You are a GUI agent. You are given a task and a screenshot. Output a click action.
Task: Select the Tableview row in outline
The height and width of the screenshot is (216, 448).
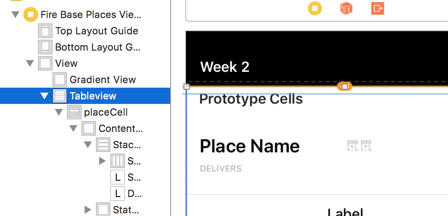(x=93, y=96)
